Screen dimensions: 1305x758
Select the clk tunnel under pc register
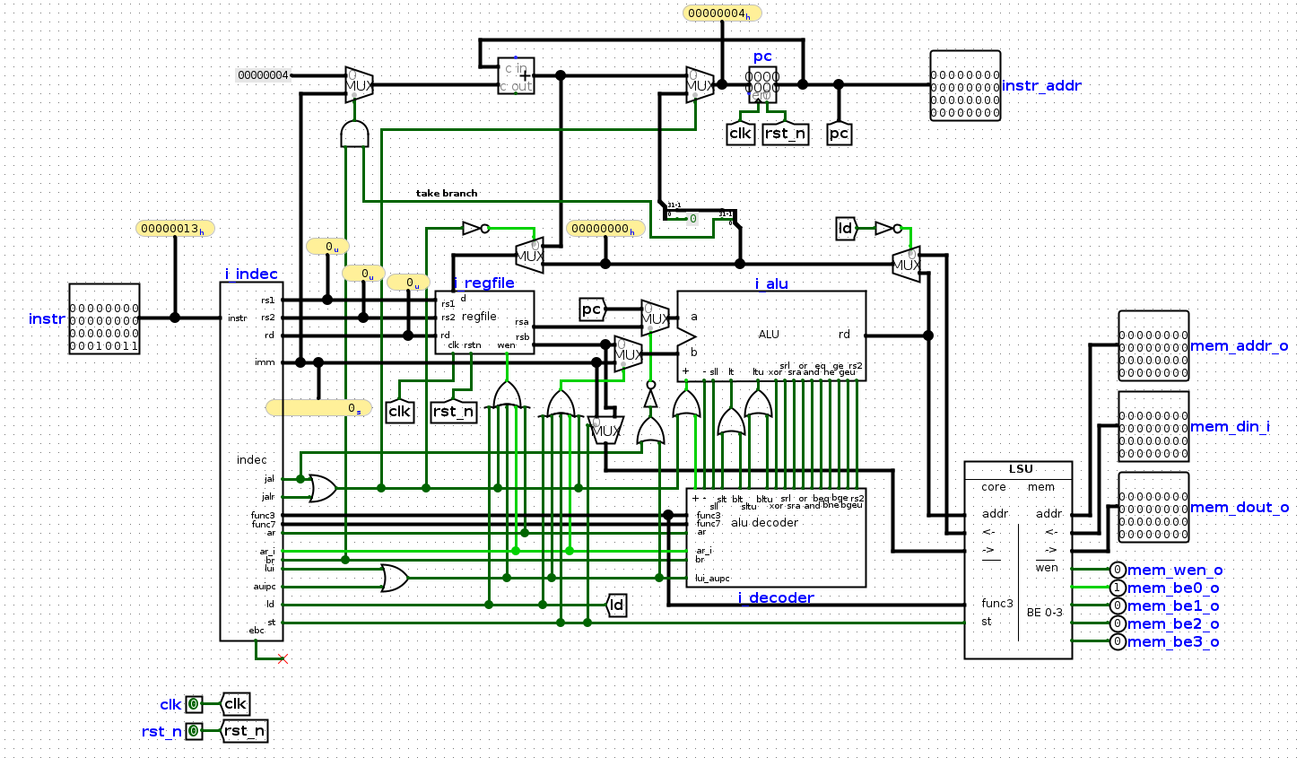coord(740,134)
